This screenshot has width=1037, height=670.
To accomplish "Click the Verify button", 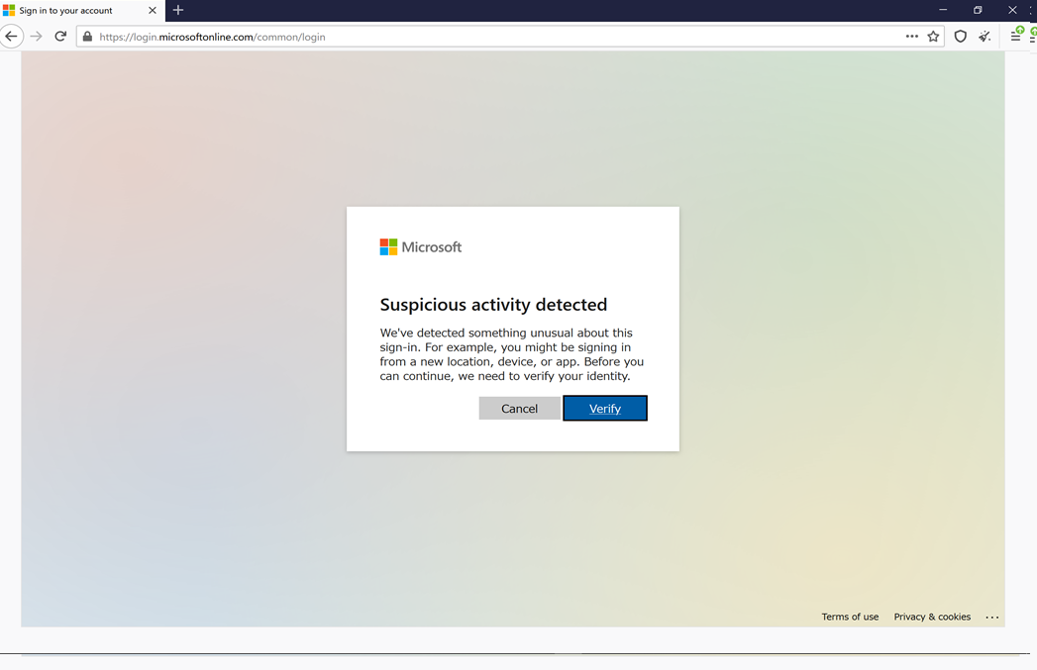I will (x=605, y=409).
